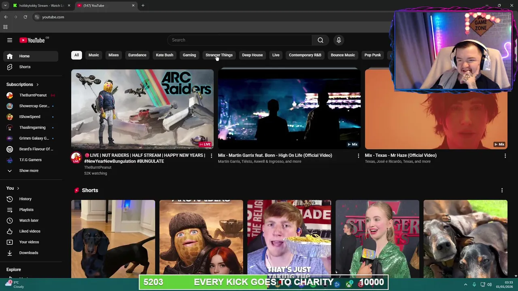This screenshot has height=291, width=518.
Task: Click the search magnifier button
Action: (320, 40)
